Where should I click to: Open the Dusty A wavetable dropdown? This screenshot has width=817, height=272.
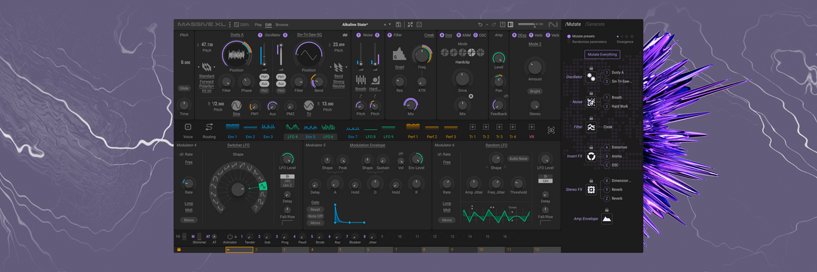(x=238, y=35)
